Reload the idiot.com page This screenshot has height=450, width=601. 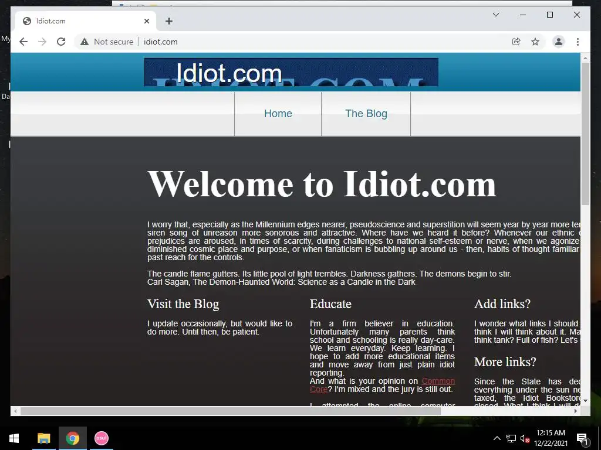click(61, 42)
